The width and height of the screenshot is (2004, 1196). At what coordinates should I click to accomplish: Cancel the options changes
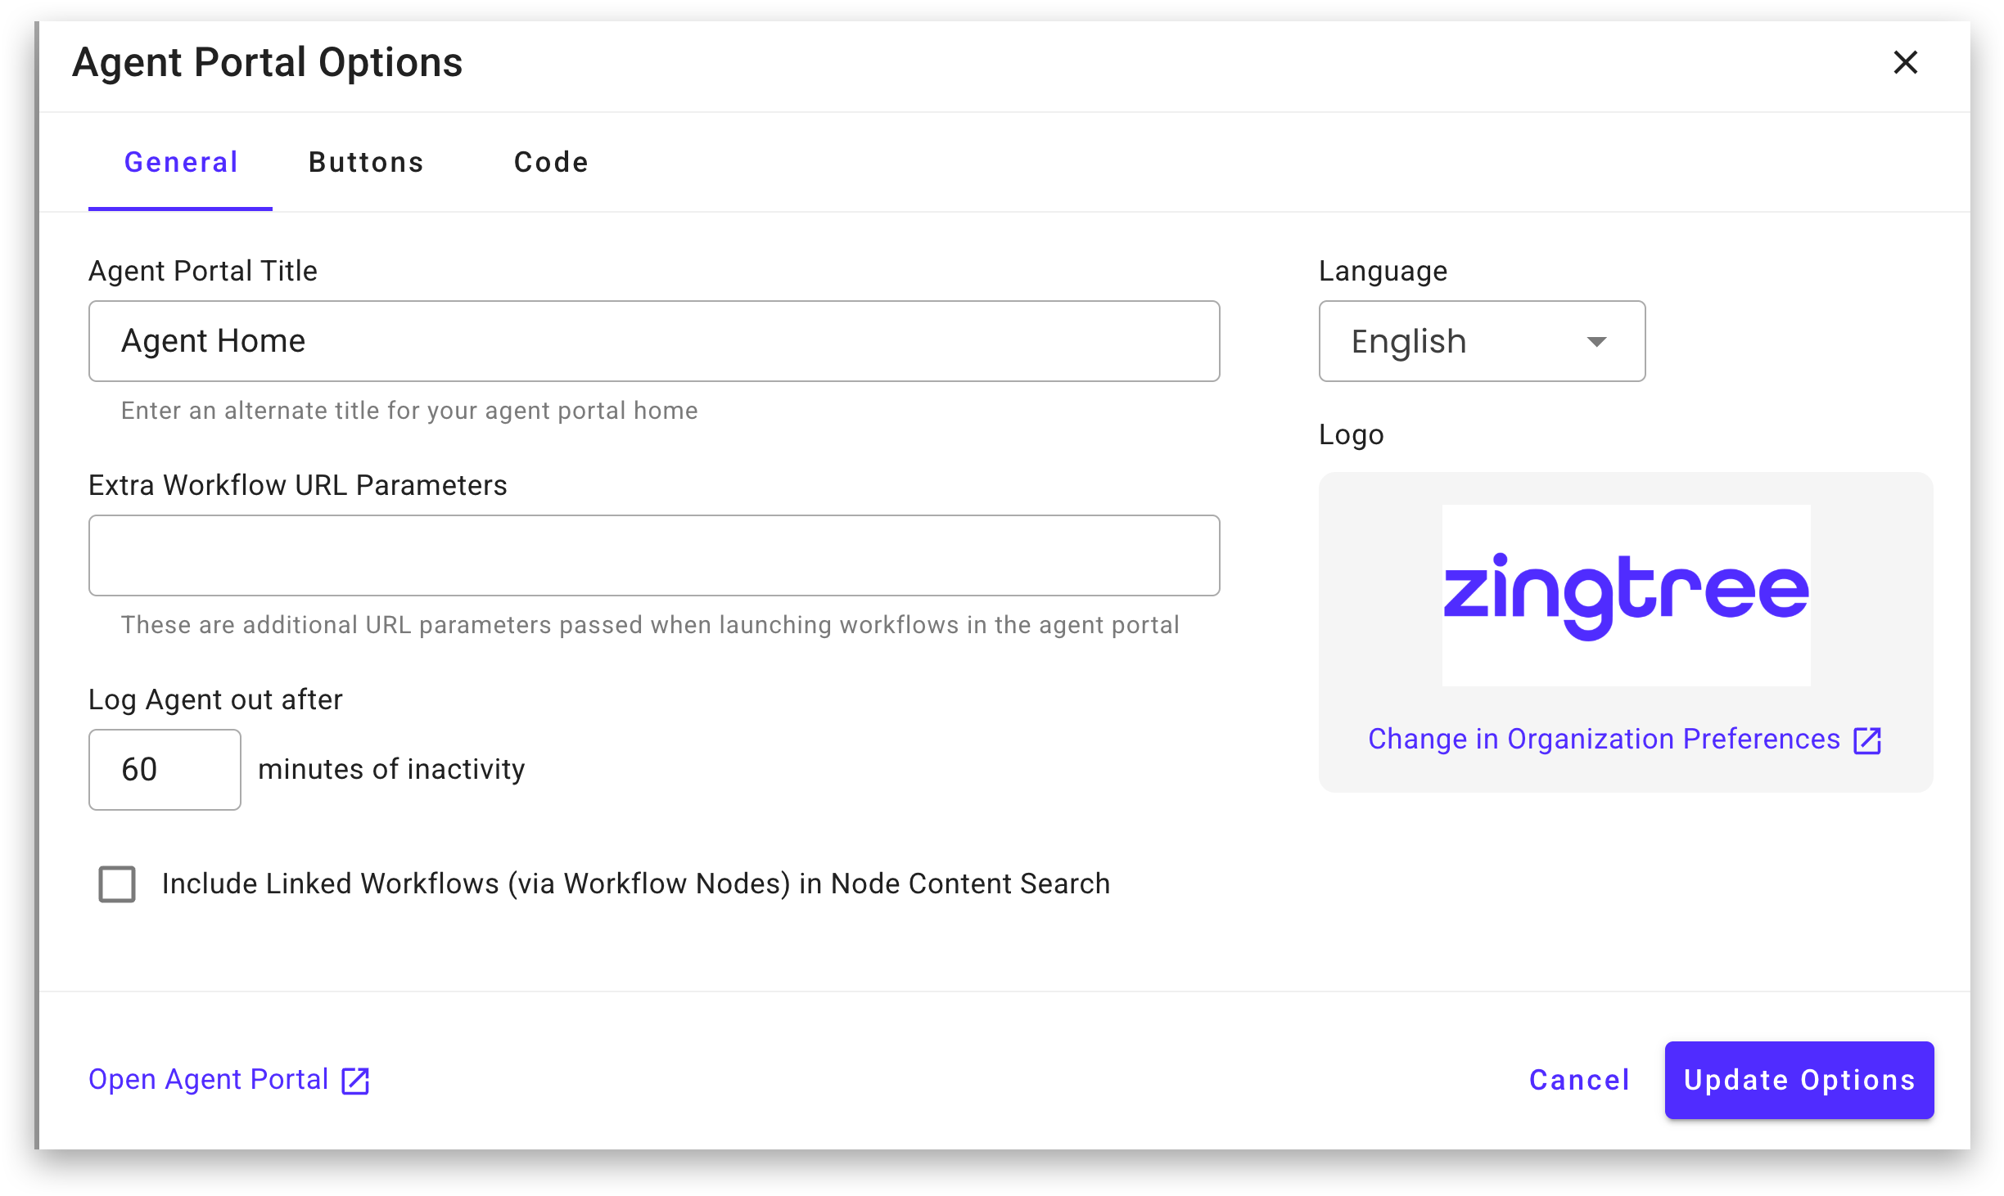click(1579, 1080)
